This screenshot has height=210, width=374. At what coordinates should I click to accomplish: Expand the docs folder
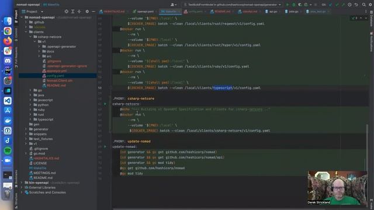coord(39,51)
